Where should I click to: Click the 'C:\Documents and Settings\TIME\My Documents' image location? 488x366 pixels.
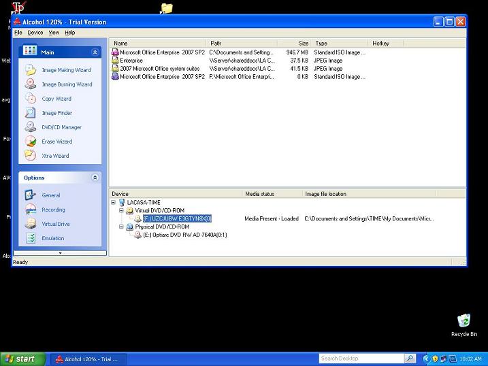pos(369,218)
